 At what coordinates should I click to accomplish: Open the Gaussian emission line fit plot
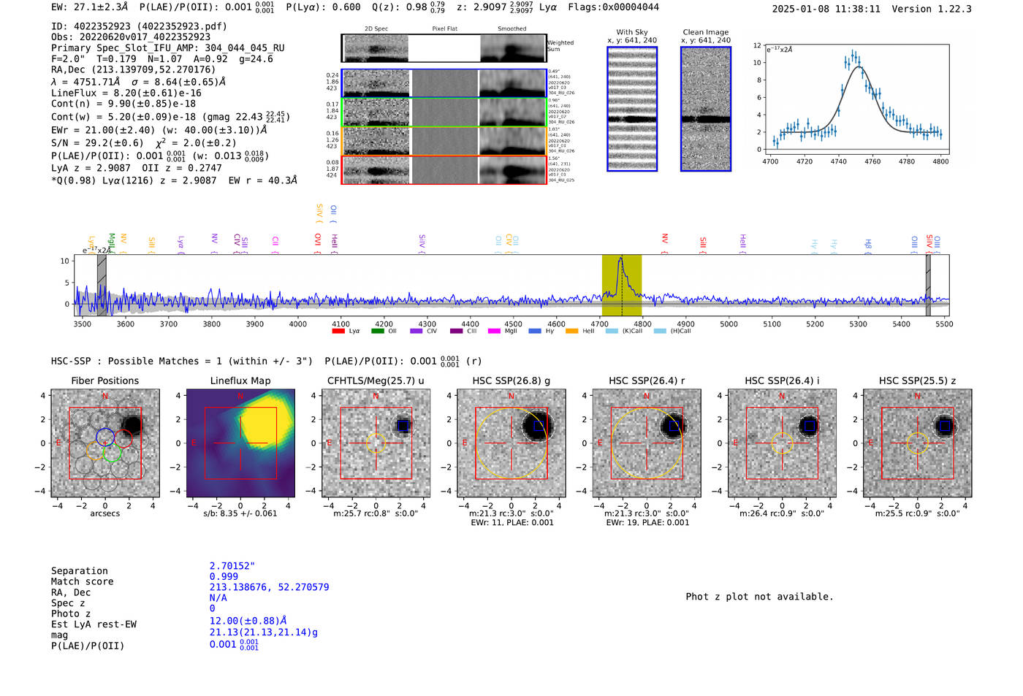click(856, 100)
